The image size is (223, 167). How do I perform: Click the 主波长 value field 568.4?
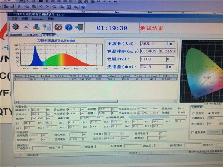click(153, 43)
